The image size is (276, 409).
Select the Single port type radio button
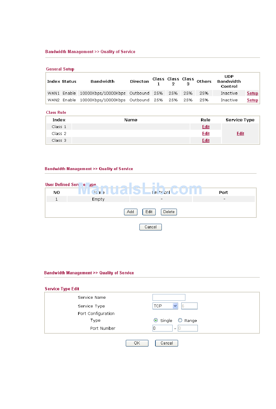click(156, 320)
